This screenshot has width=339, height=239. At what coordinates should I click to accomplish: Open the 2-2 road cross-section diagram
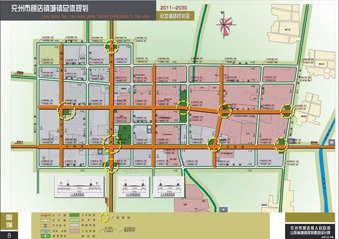tap(133, 187)
